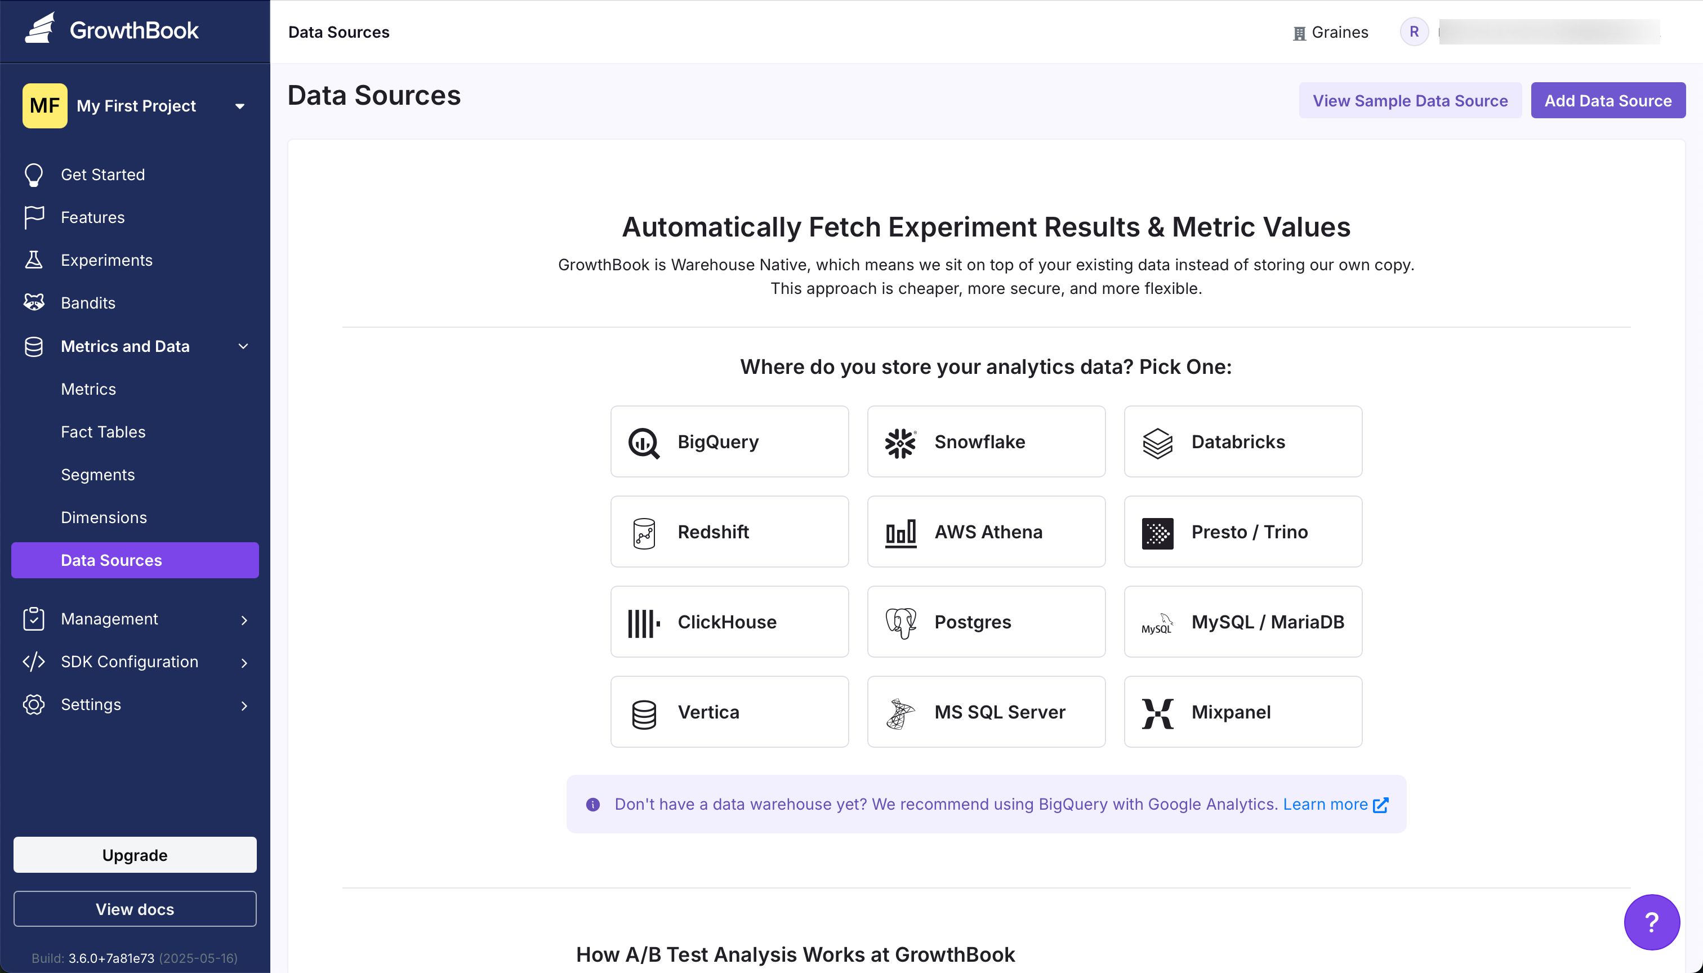Viewport: 1703px width, 973px height.
Task: Click the Graines organization building icon
Action: 1299,33
